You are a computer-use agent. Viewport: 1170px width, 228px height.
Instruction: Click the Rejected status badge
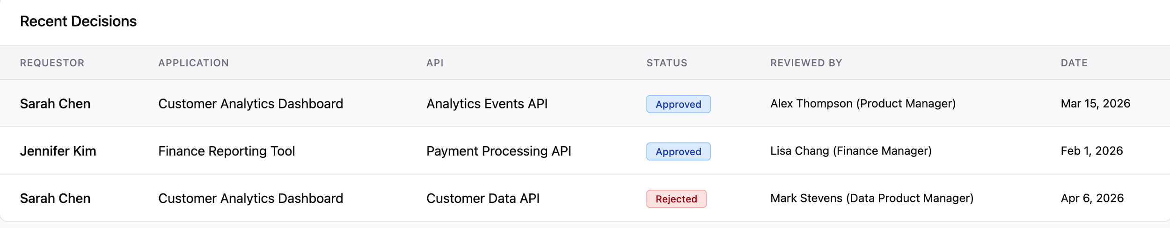(676, 199)
